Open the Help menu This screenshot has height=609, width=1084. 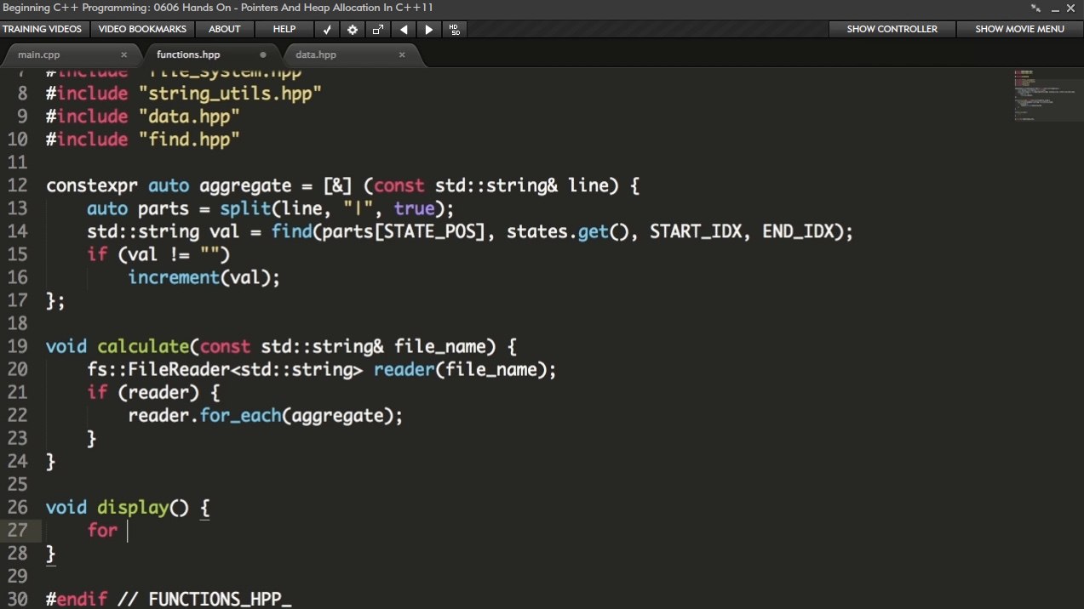pos(284,29)
